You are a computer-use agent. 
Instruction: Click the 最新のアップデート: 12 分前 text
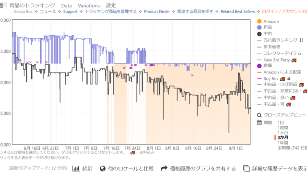point(37,168)
